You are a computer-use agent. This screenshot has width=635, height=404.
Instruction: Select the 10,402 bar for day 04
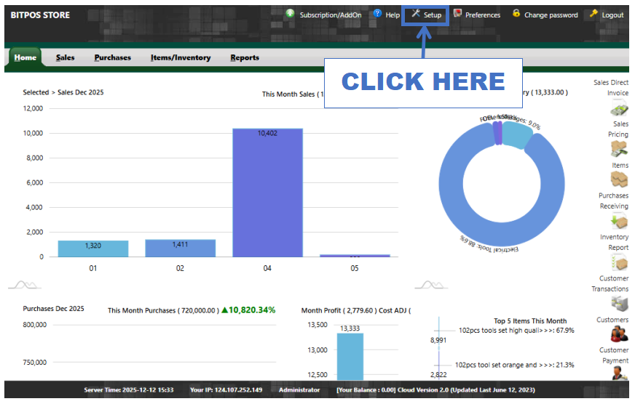pyautogui.click(x=267, y=193)
